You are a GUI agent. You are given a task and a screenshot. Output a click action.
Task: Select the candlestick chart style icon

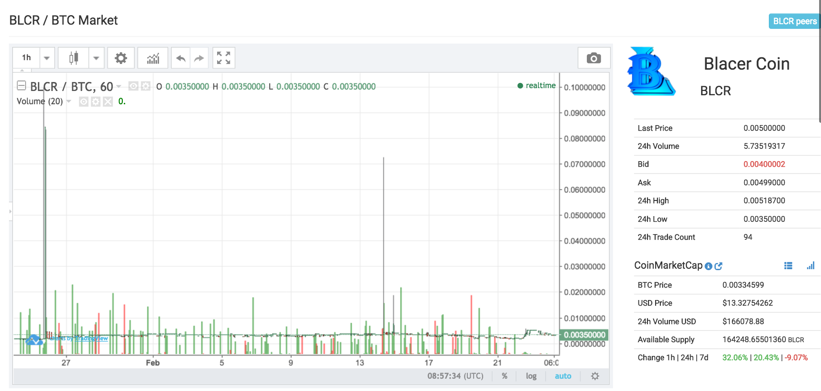(73, 58)
